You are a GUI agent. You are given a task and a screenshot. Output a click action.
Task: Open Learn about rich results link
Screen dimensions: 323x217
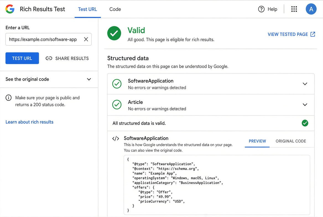30,122
